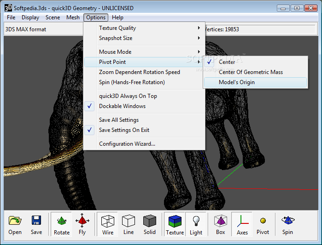The image size is (322, 245).
Task: Select Wire rendering mode icon
Action: tap(108, 221)
